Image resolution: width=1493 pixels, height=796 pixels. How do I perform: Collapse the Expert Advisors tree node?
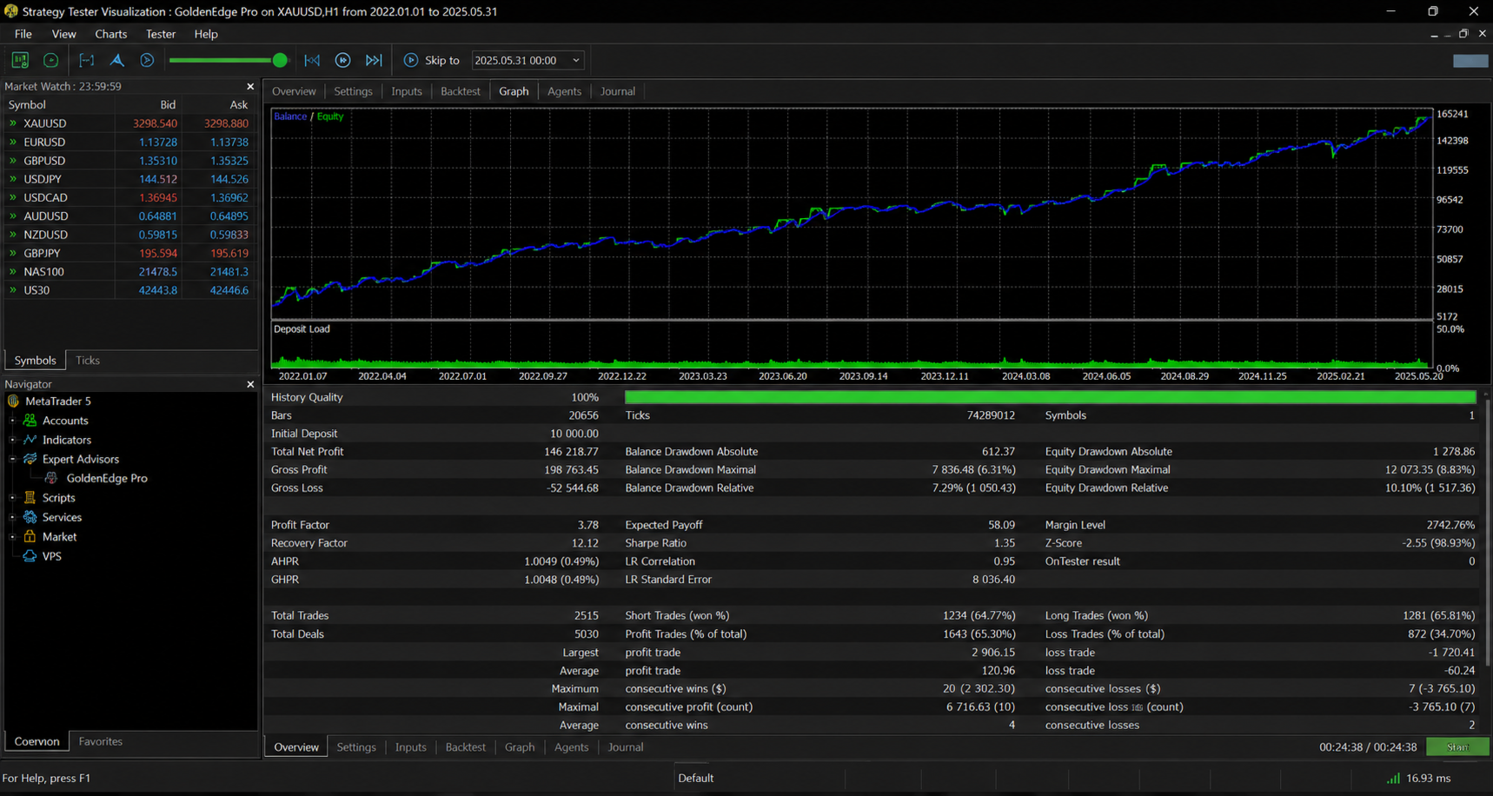pos(12,459)
